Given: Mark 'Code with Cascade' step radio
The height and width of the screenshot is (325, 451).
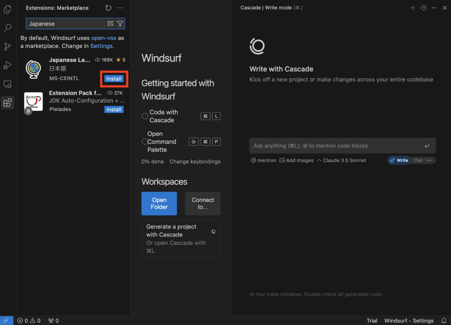Looking at the screenshot, I should coord(145,116).
